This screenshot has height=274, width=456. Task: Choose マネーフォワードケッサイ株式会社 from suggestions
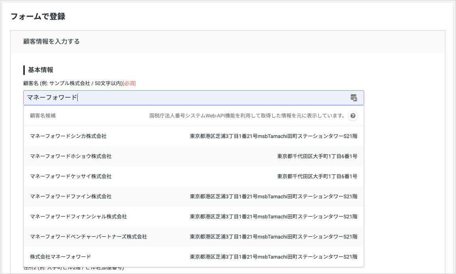[x=194, y=176]
